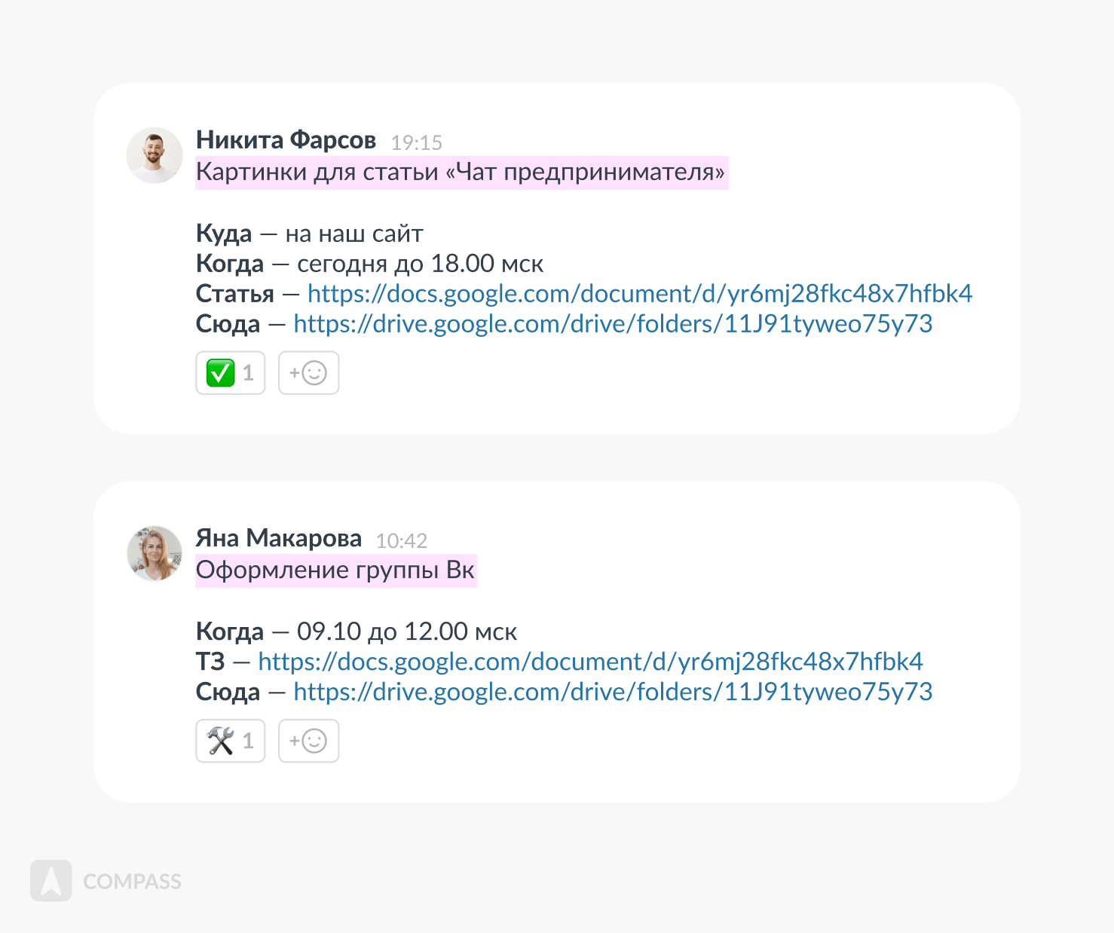Click highlighted title «Чат предпринимателя»

[x=461, y=173]
